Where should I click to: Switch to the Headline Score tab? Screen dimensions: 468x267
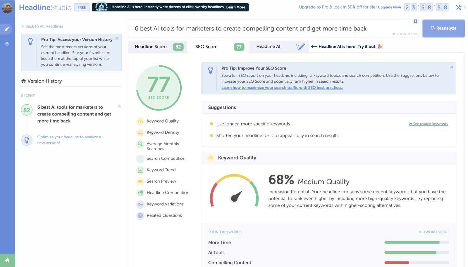[x=157, y=47]
